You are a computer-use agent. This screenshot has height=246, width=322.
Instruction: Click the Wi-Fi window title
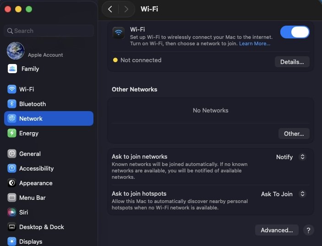(149, 9)
